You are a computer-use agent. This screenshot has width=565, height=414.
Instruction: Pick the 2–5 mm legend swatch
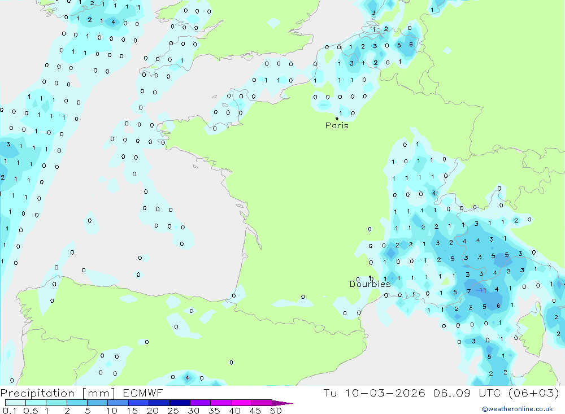[x=77, y=403]
